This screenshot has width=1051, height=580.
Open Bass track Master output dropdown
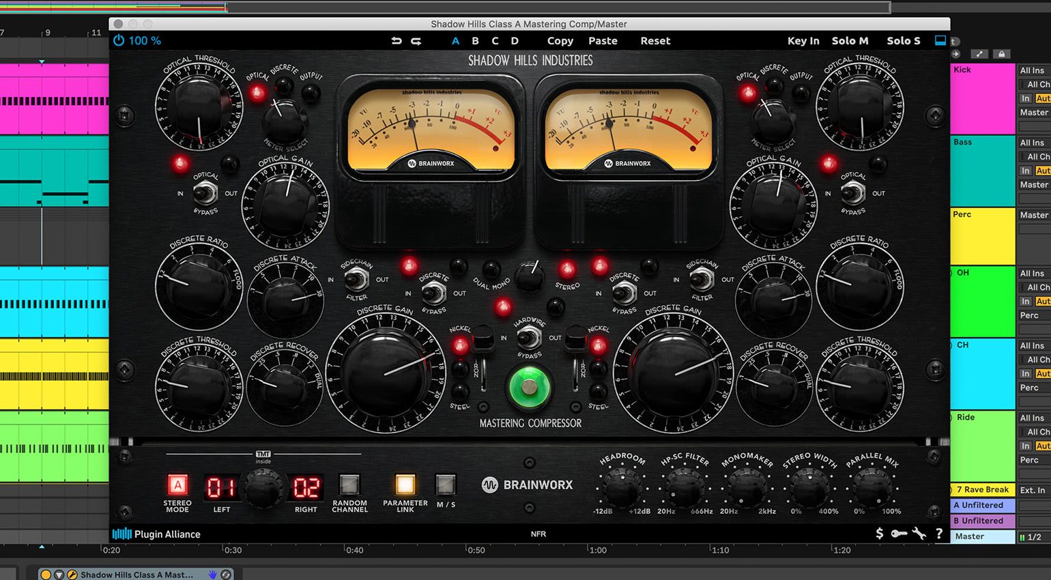point(1035,185)
